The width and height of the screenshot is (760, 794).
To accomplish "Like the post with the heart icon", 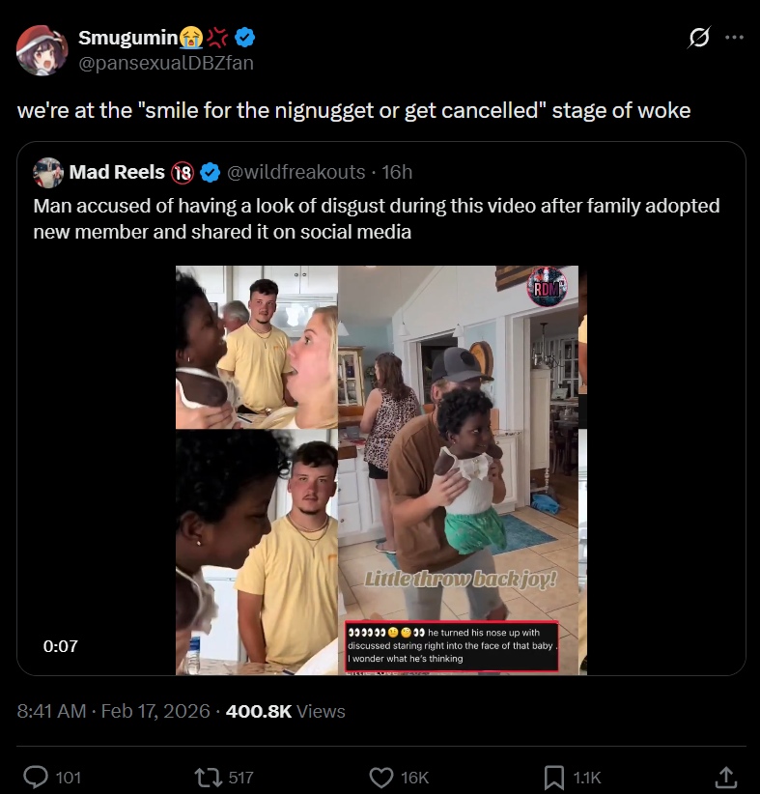I will pos(383,777).
